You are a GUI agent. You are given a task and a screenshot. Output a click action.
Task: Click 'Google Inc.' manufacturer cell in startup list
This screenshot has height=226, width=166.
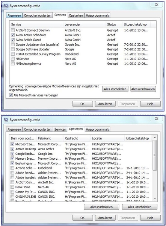click(45, 154)
